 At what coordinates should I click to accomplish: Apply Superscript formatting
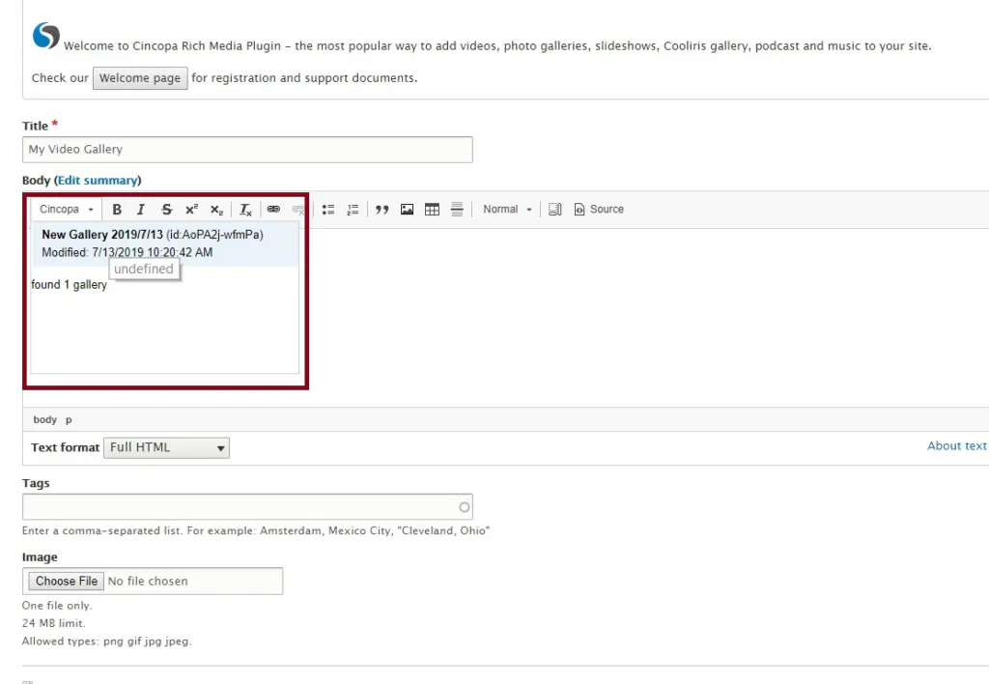[x=192, y=210]
